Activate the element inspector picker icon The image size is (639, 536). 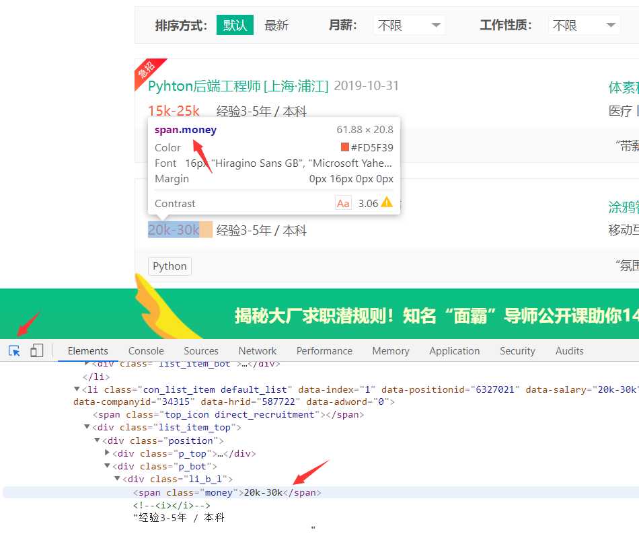tap(14, 350)
